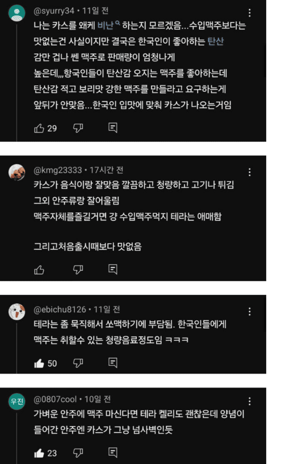Reply to @kmg23333's comment
The width and height of the screenshot is (285, 464).
click(x=113, y=269)
